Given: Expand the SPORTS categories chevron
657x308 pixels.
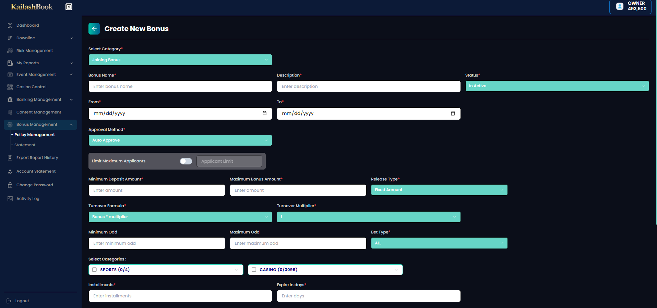Looking at the screenshot, I should (x=237, y=270).
